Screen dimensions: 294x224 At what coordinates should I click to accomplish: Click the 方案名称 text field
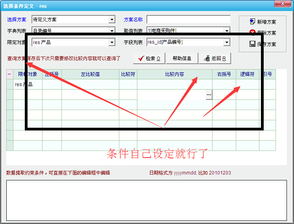coord(188,20)
